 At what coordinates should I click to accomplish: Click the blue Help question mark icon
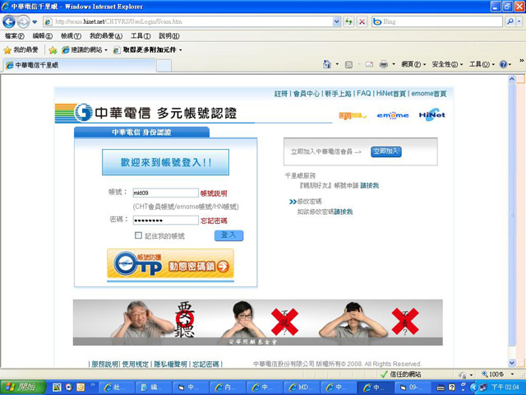tap(503, 64)
